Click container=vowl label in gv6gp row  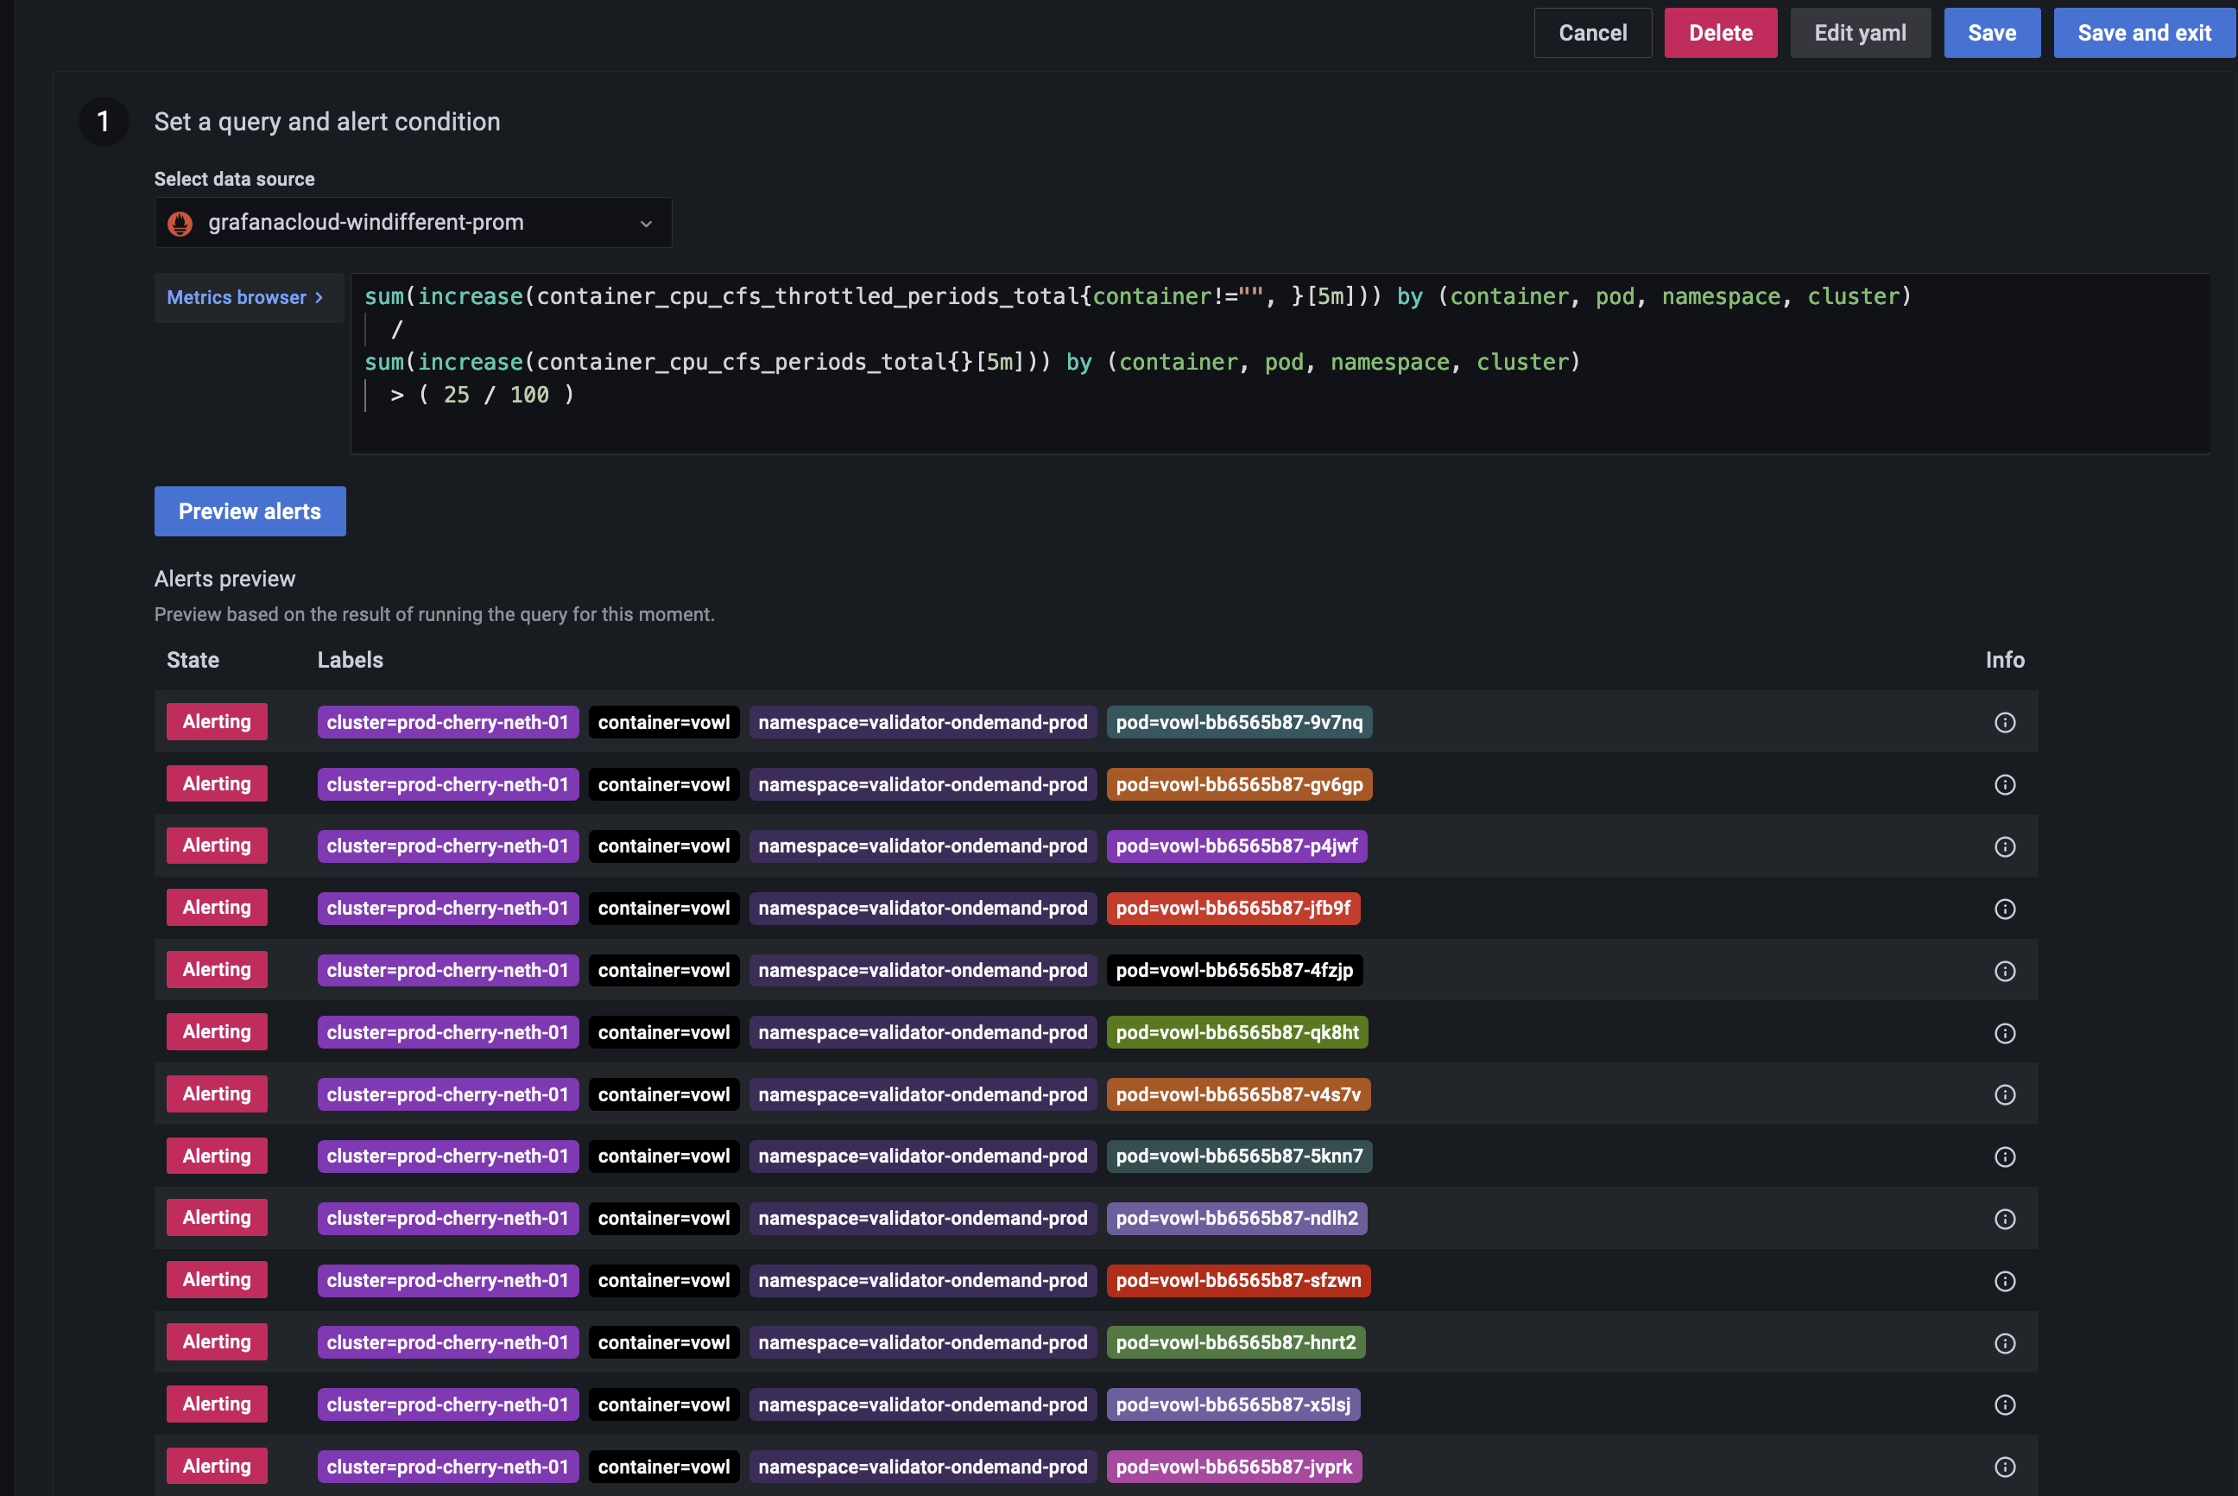click(664, 784)
